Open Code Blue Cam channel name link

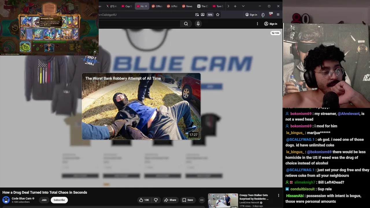pyautogui.click(x=22, y=198)
